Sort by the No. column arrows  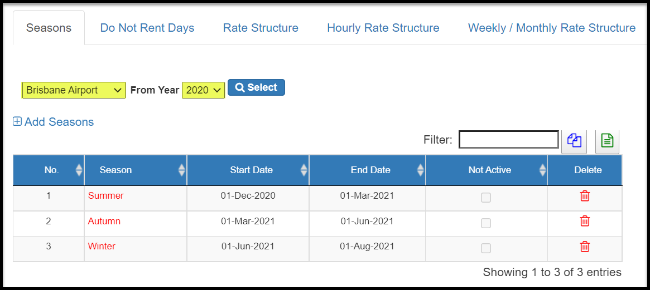79,170
